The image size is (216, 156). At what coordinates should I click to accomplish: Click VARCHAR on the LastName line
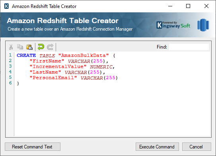coord(76,72)
